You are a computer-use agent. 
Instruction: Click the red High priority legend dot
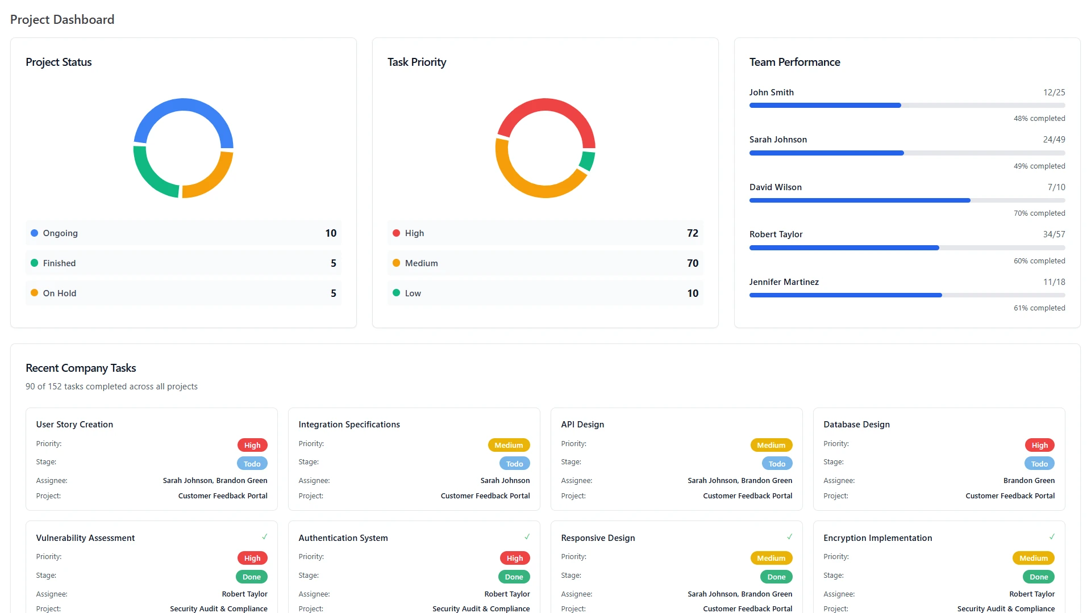pyautogui.click(x=396, y=233)
